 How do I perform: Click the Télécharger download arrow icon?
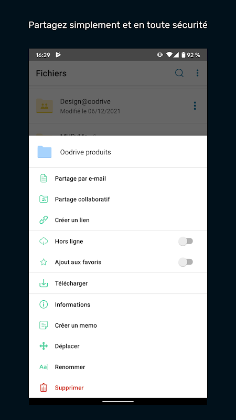pyautogui.click(x=44, y=283)
